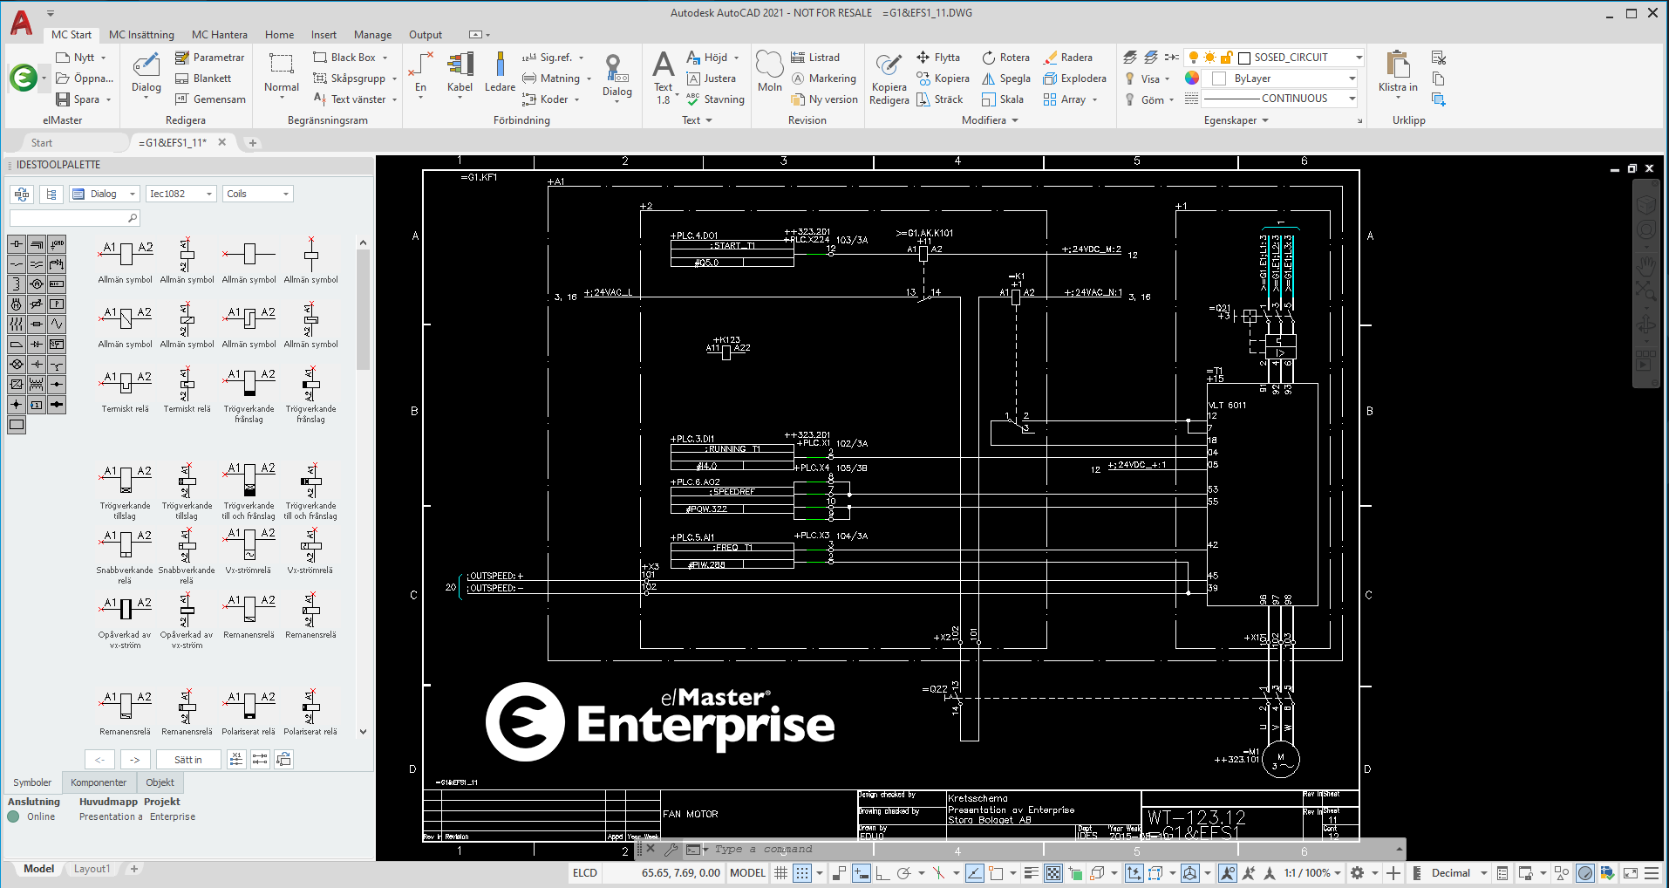This screenshot has width=1669, height=888.
Task: Toggle polar tracking in status bar
Action: (904, 872)
